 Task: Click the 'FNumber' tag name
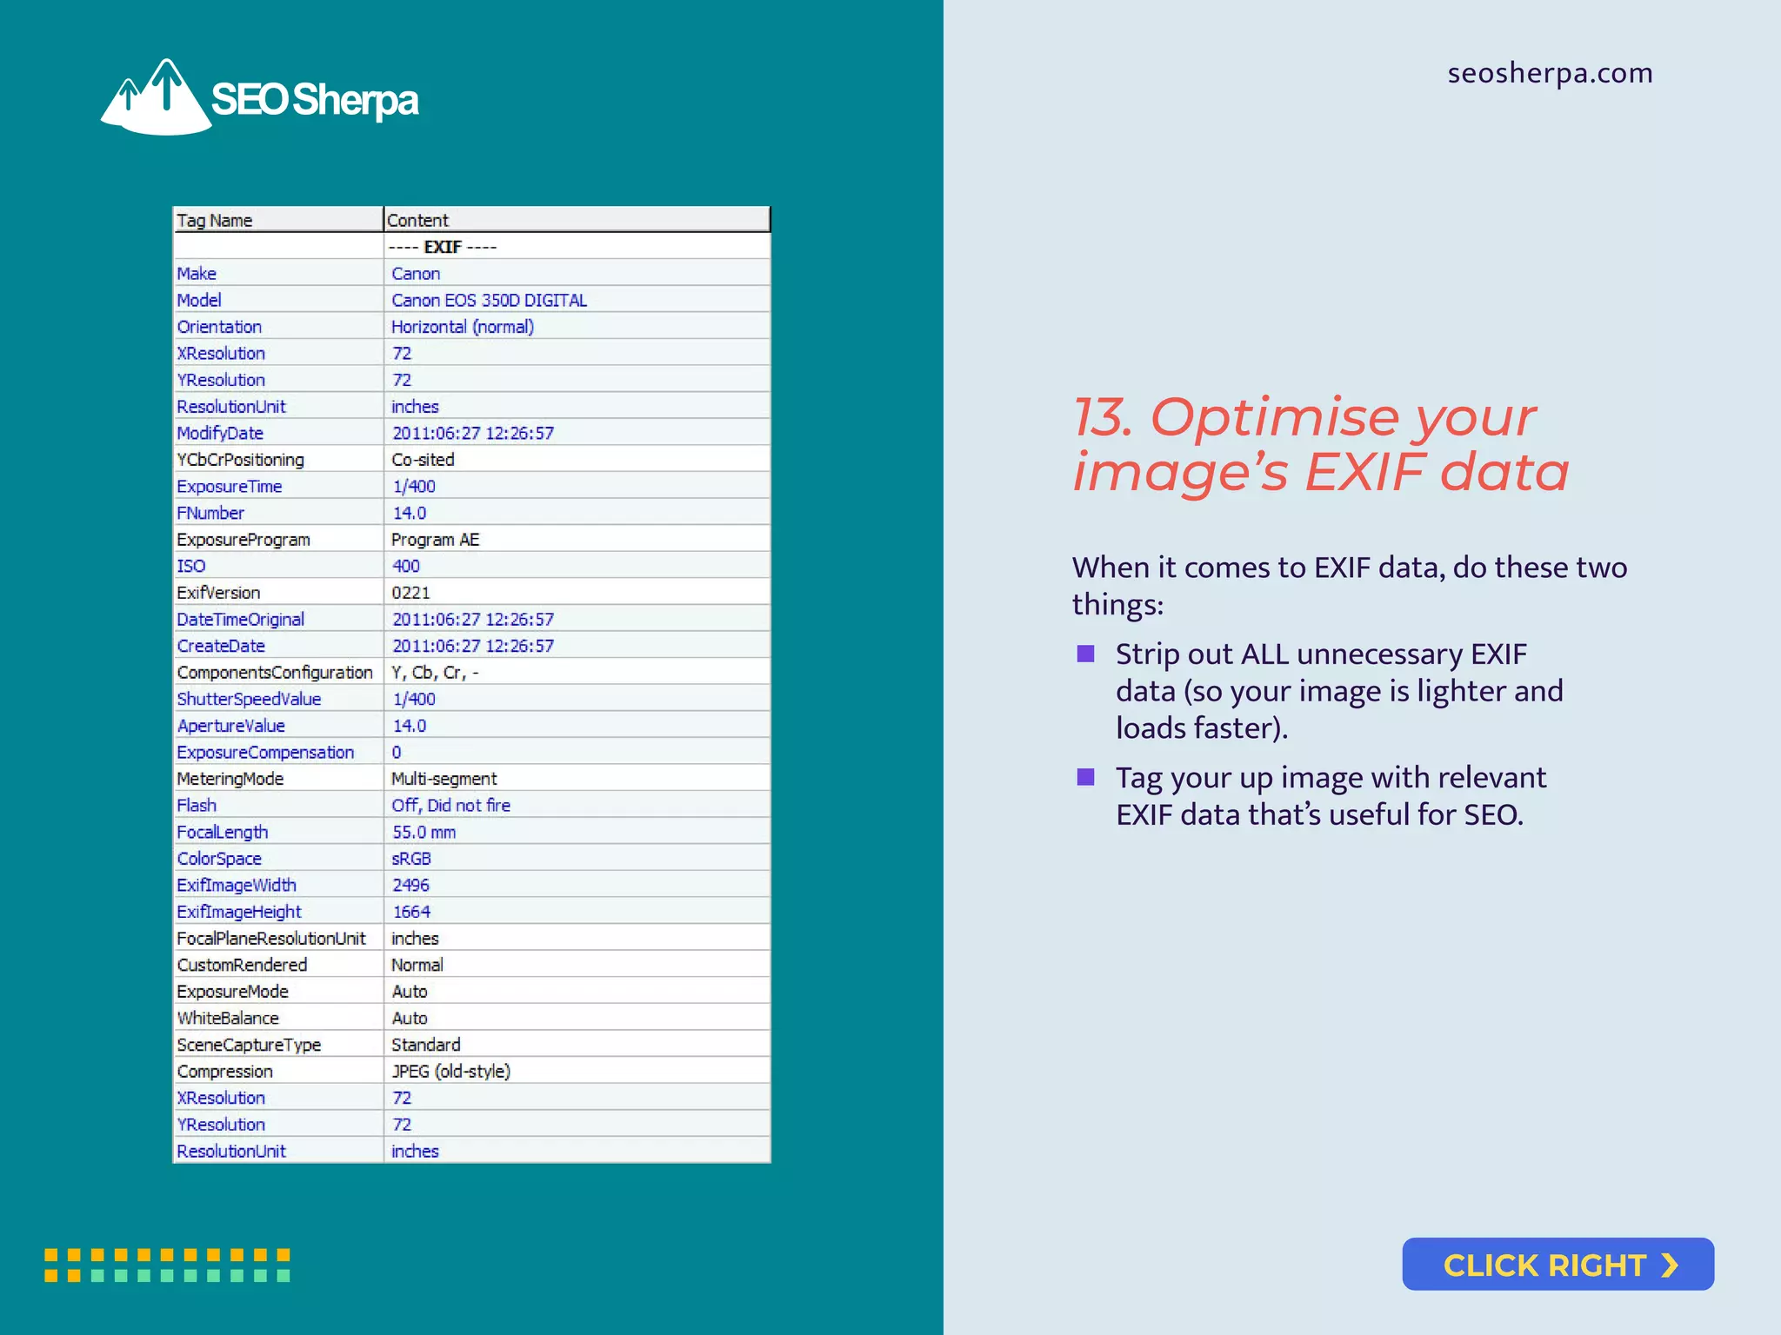point(210,513)
